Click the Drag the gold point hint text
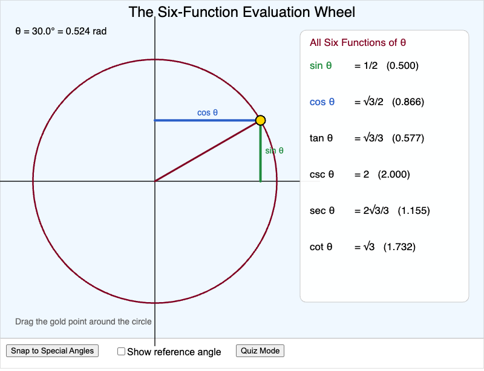Image resolution: width=484 pixels, height=371 pixels. [x=83, y=321]
